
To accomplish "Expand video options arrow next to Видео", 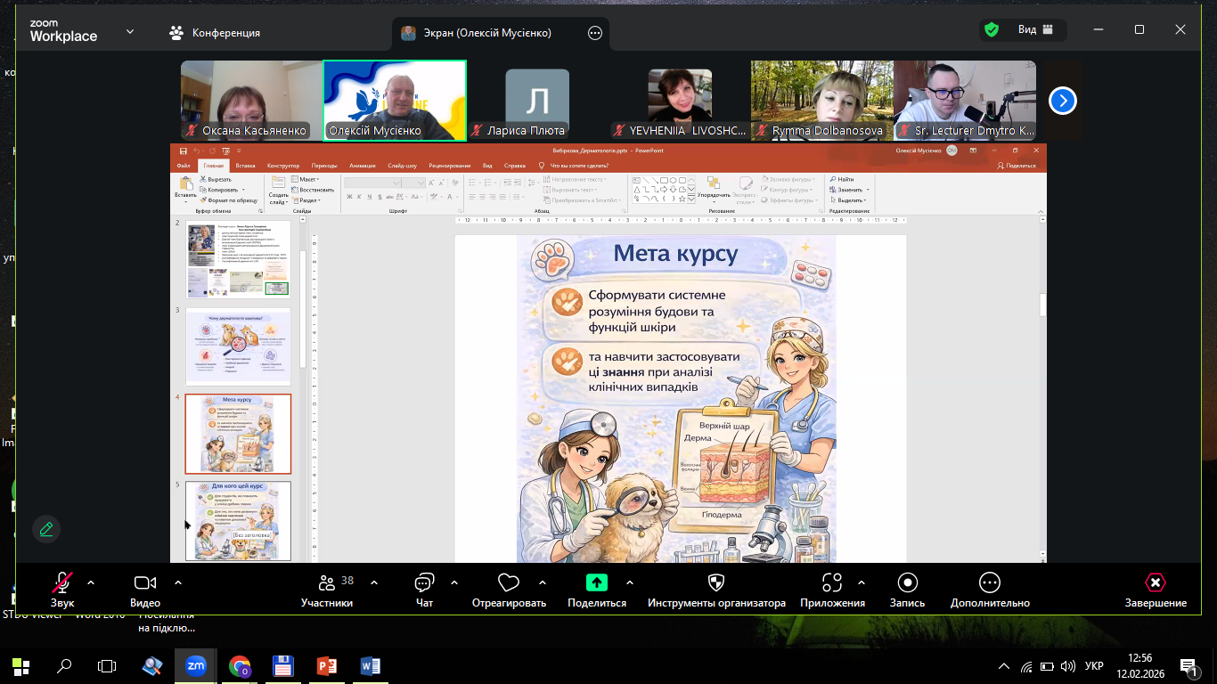I will 178,582.
